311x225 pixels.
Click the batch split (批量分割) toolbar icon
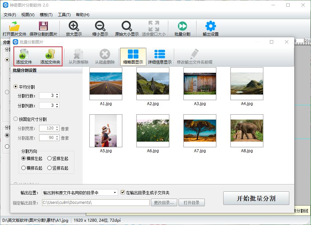tap(182, 28)
